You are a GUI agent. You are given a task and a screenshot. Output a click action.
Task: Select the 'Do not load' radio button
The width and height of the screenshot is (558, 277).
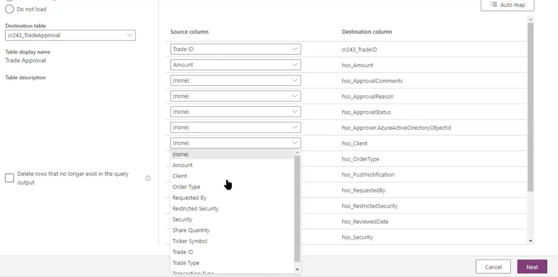[x=9, y=9]
